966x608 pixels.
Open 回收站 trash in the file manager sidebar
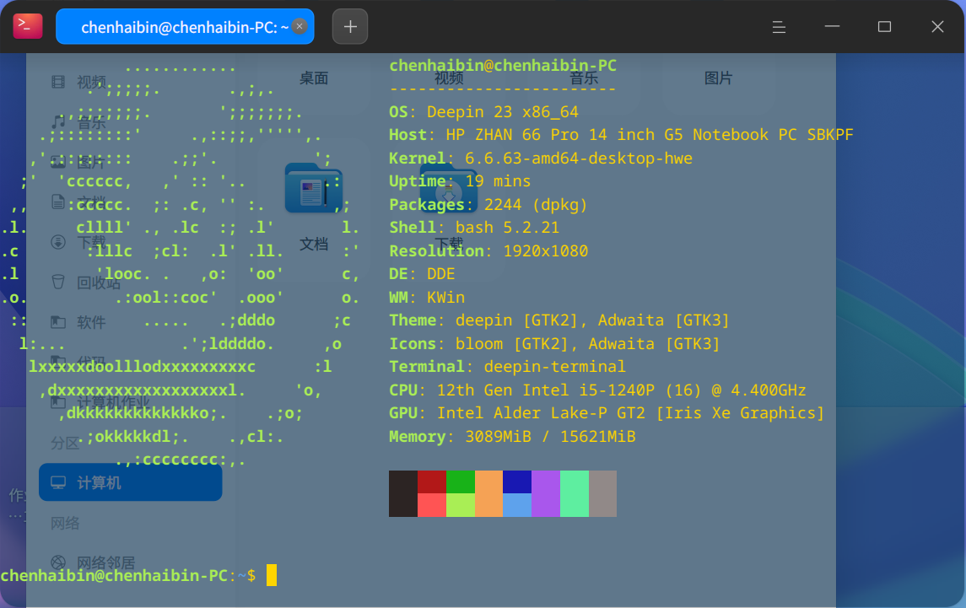pyautogui.click(x=86, y=282)
